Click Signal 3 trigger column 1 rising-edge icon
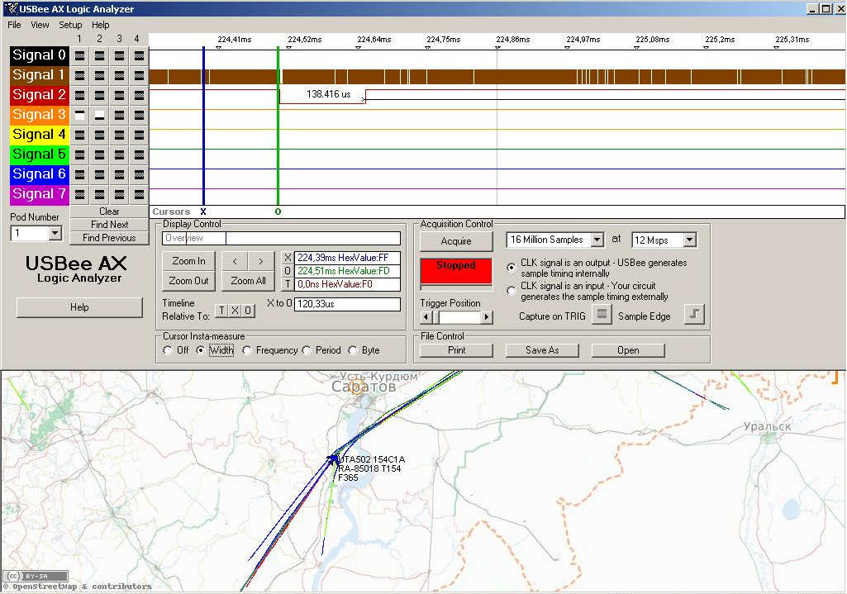847x594 pixels. tap(79, 115)
